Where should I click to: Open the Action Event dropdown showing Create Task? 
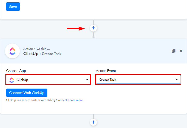pos(138,80)
